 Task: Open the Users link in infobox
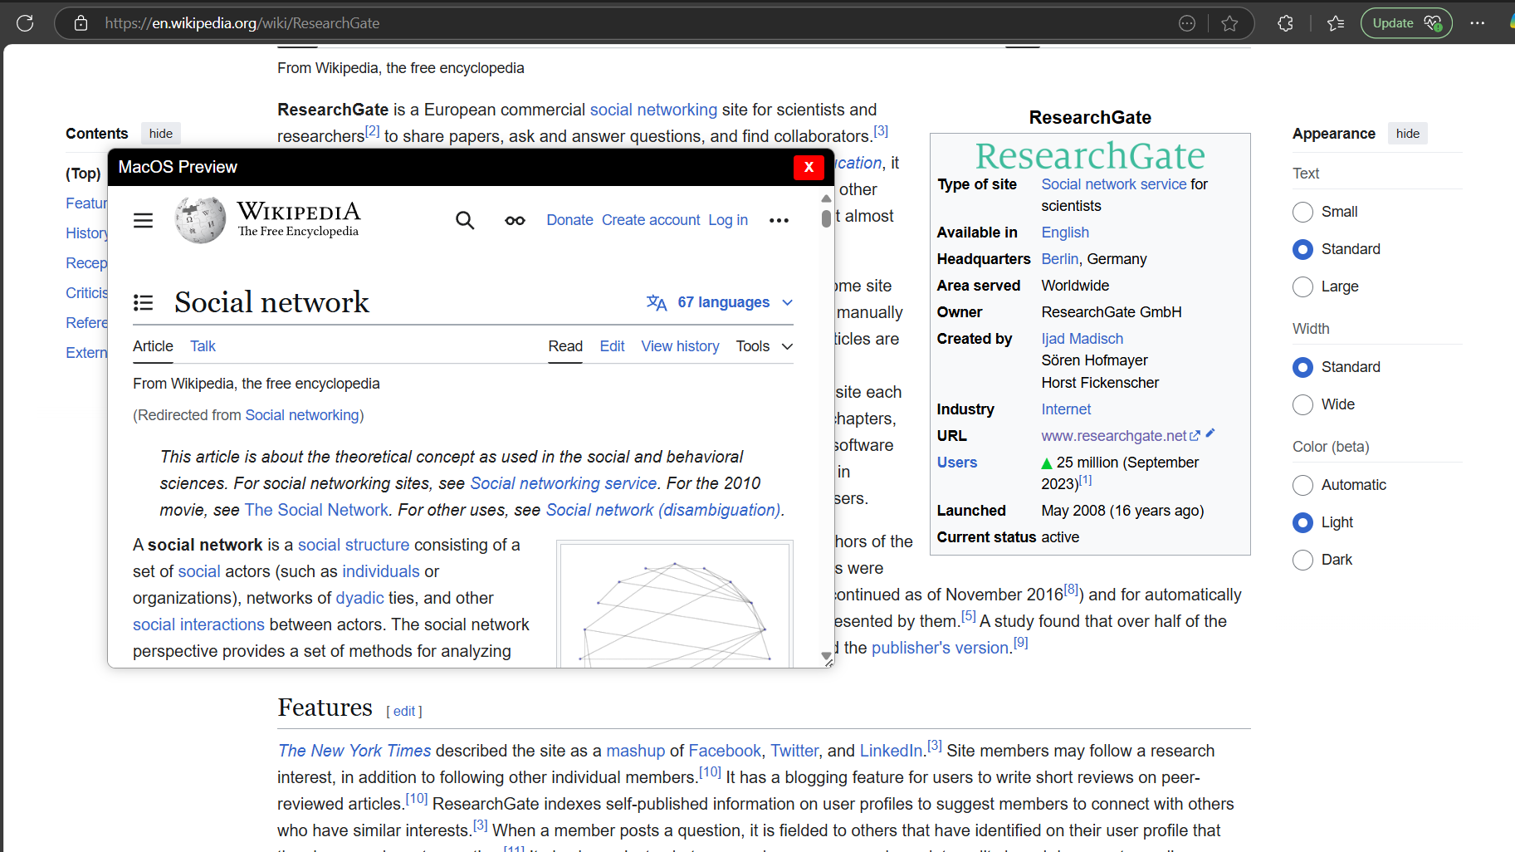coord(957,463)
